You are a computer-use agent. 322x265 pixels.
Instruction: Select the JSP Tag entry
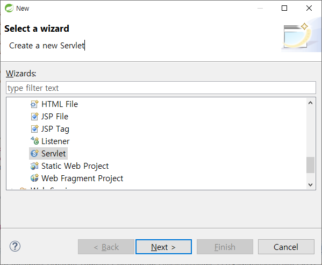point(55,129)
